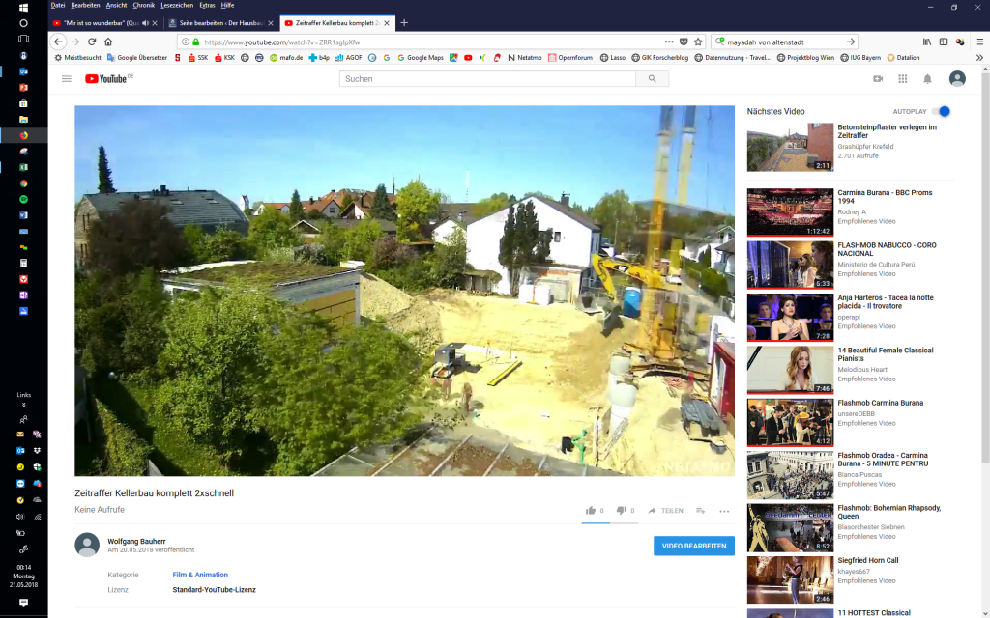Bookmark this page with the star icon
The width and height of the screenshot is (990, 618).
pyautogui.click(x=698, y=42)
